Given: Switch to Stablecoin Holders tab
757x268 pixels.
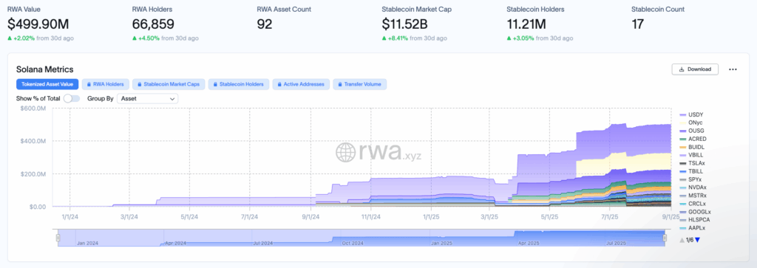Looking at the screenshot, I should (239, 84).
